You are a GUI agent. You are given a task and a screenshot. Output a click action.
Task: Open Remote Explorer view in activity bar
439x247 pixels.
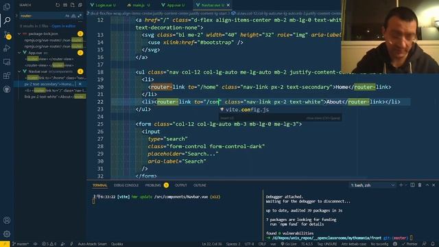click(x=7, y=62)
